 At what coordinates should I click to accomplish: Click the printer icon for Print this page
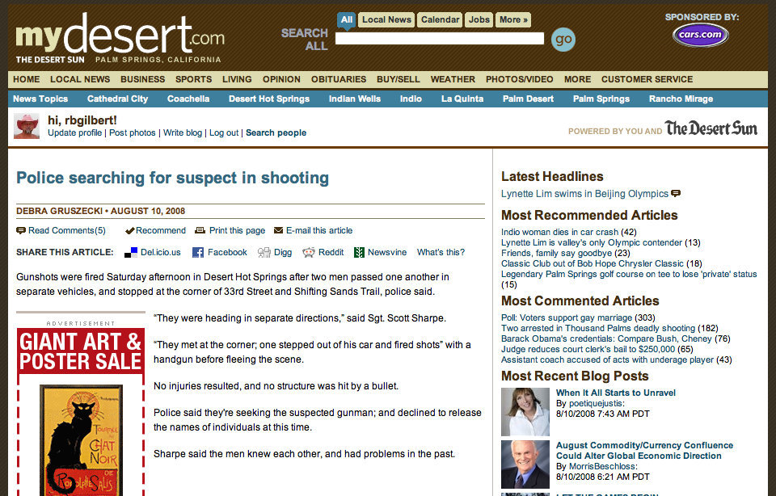pos(200,230)
